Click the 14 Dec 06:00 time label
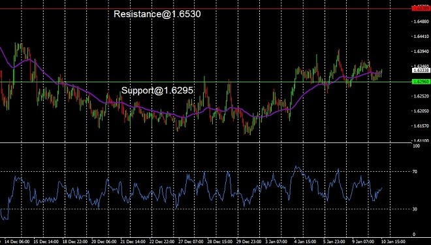Screen dimensions: 431x245 [x=17, y=242]
